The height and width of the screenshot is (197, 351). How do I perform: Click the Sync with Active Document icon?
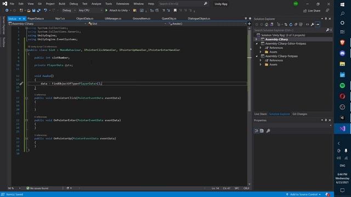[x=286, y=24]
